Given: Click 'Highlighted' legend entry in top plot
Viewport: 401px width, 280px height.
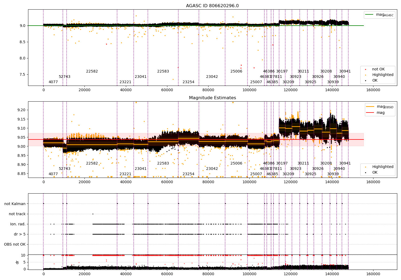Looking at the screenshot, I should (x=383, y=75).
